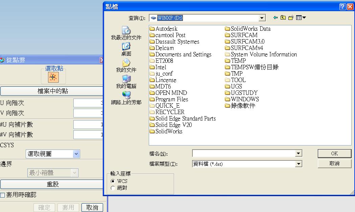
Task: Select the TEMPSW備份目錄 entry
Action: pos(252,67)
